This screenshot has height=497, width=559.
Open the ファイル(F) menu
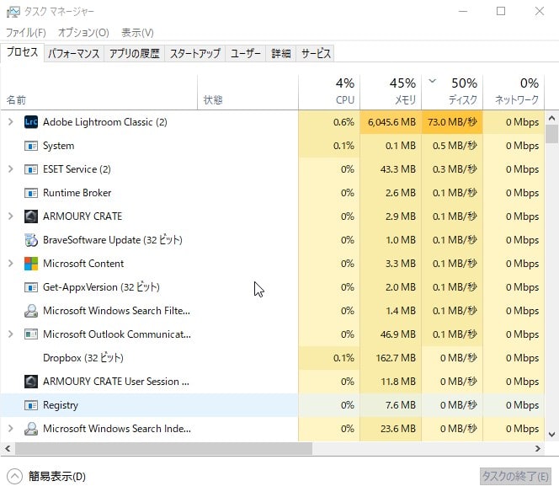[26, 33]
